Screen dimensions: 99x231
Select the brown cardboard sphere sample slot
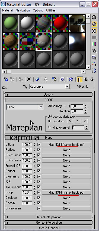coord(11,42)
